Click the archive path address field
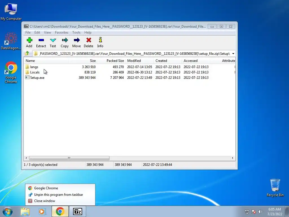The height and width of the screenshot is (217, 289). [x=132, y=54]
